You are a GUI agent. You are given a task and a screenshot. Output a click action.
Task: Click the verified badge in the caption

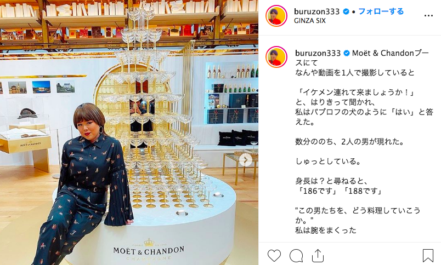tap(347, 53)
